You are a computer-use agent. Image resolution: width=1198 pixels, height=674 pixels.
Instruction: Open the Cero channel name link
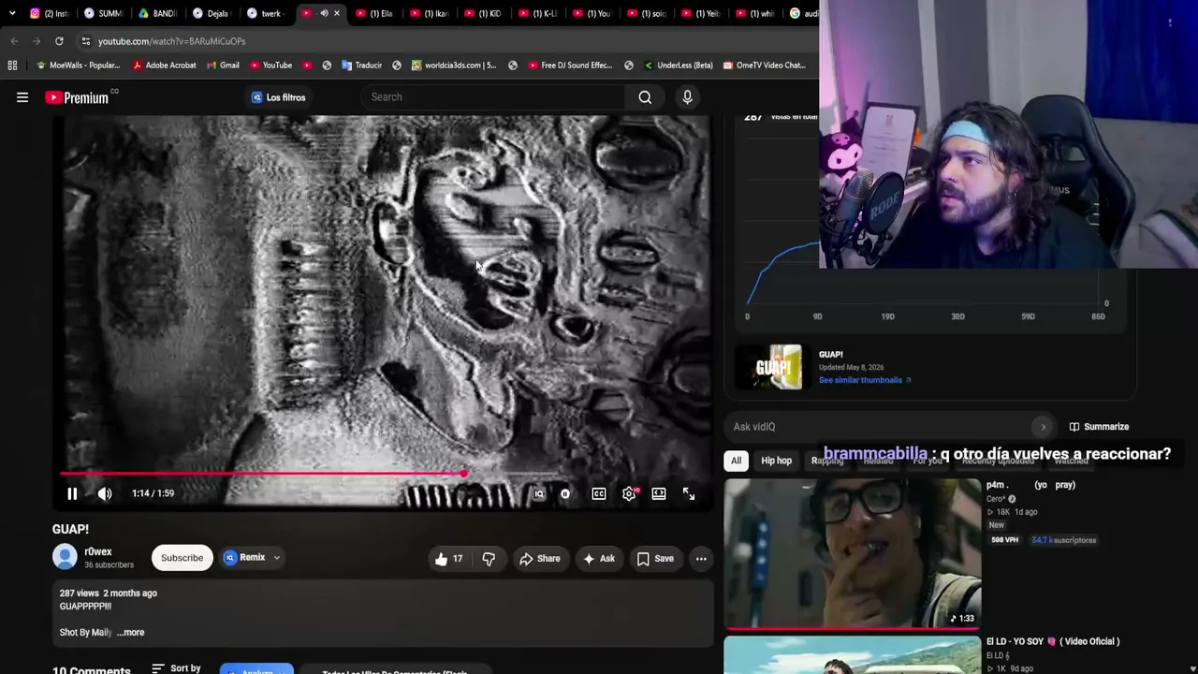[997, 499]
